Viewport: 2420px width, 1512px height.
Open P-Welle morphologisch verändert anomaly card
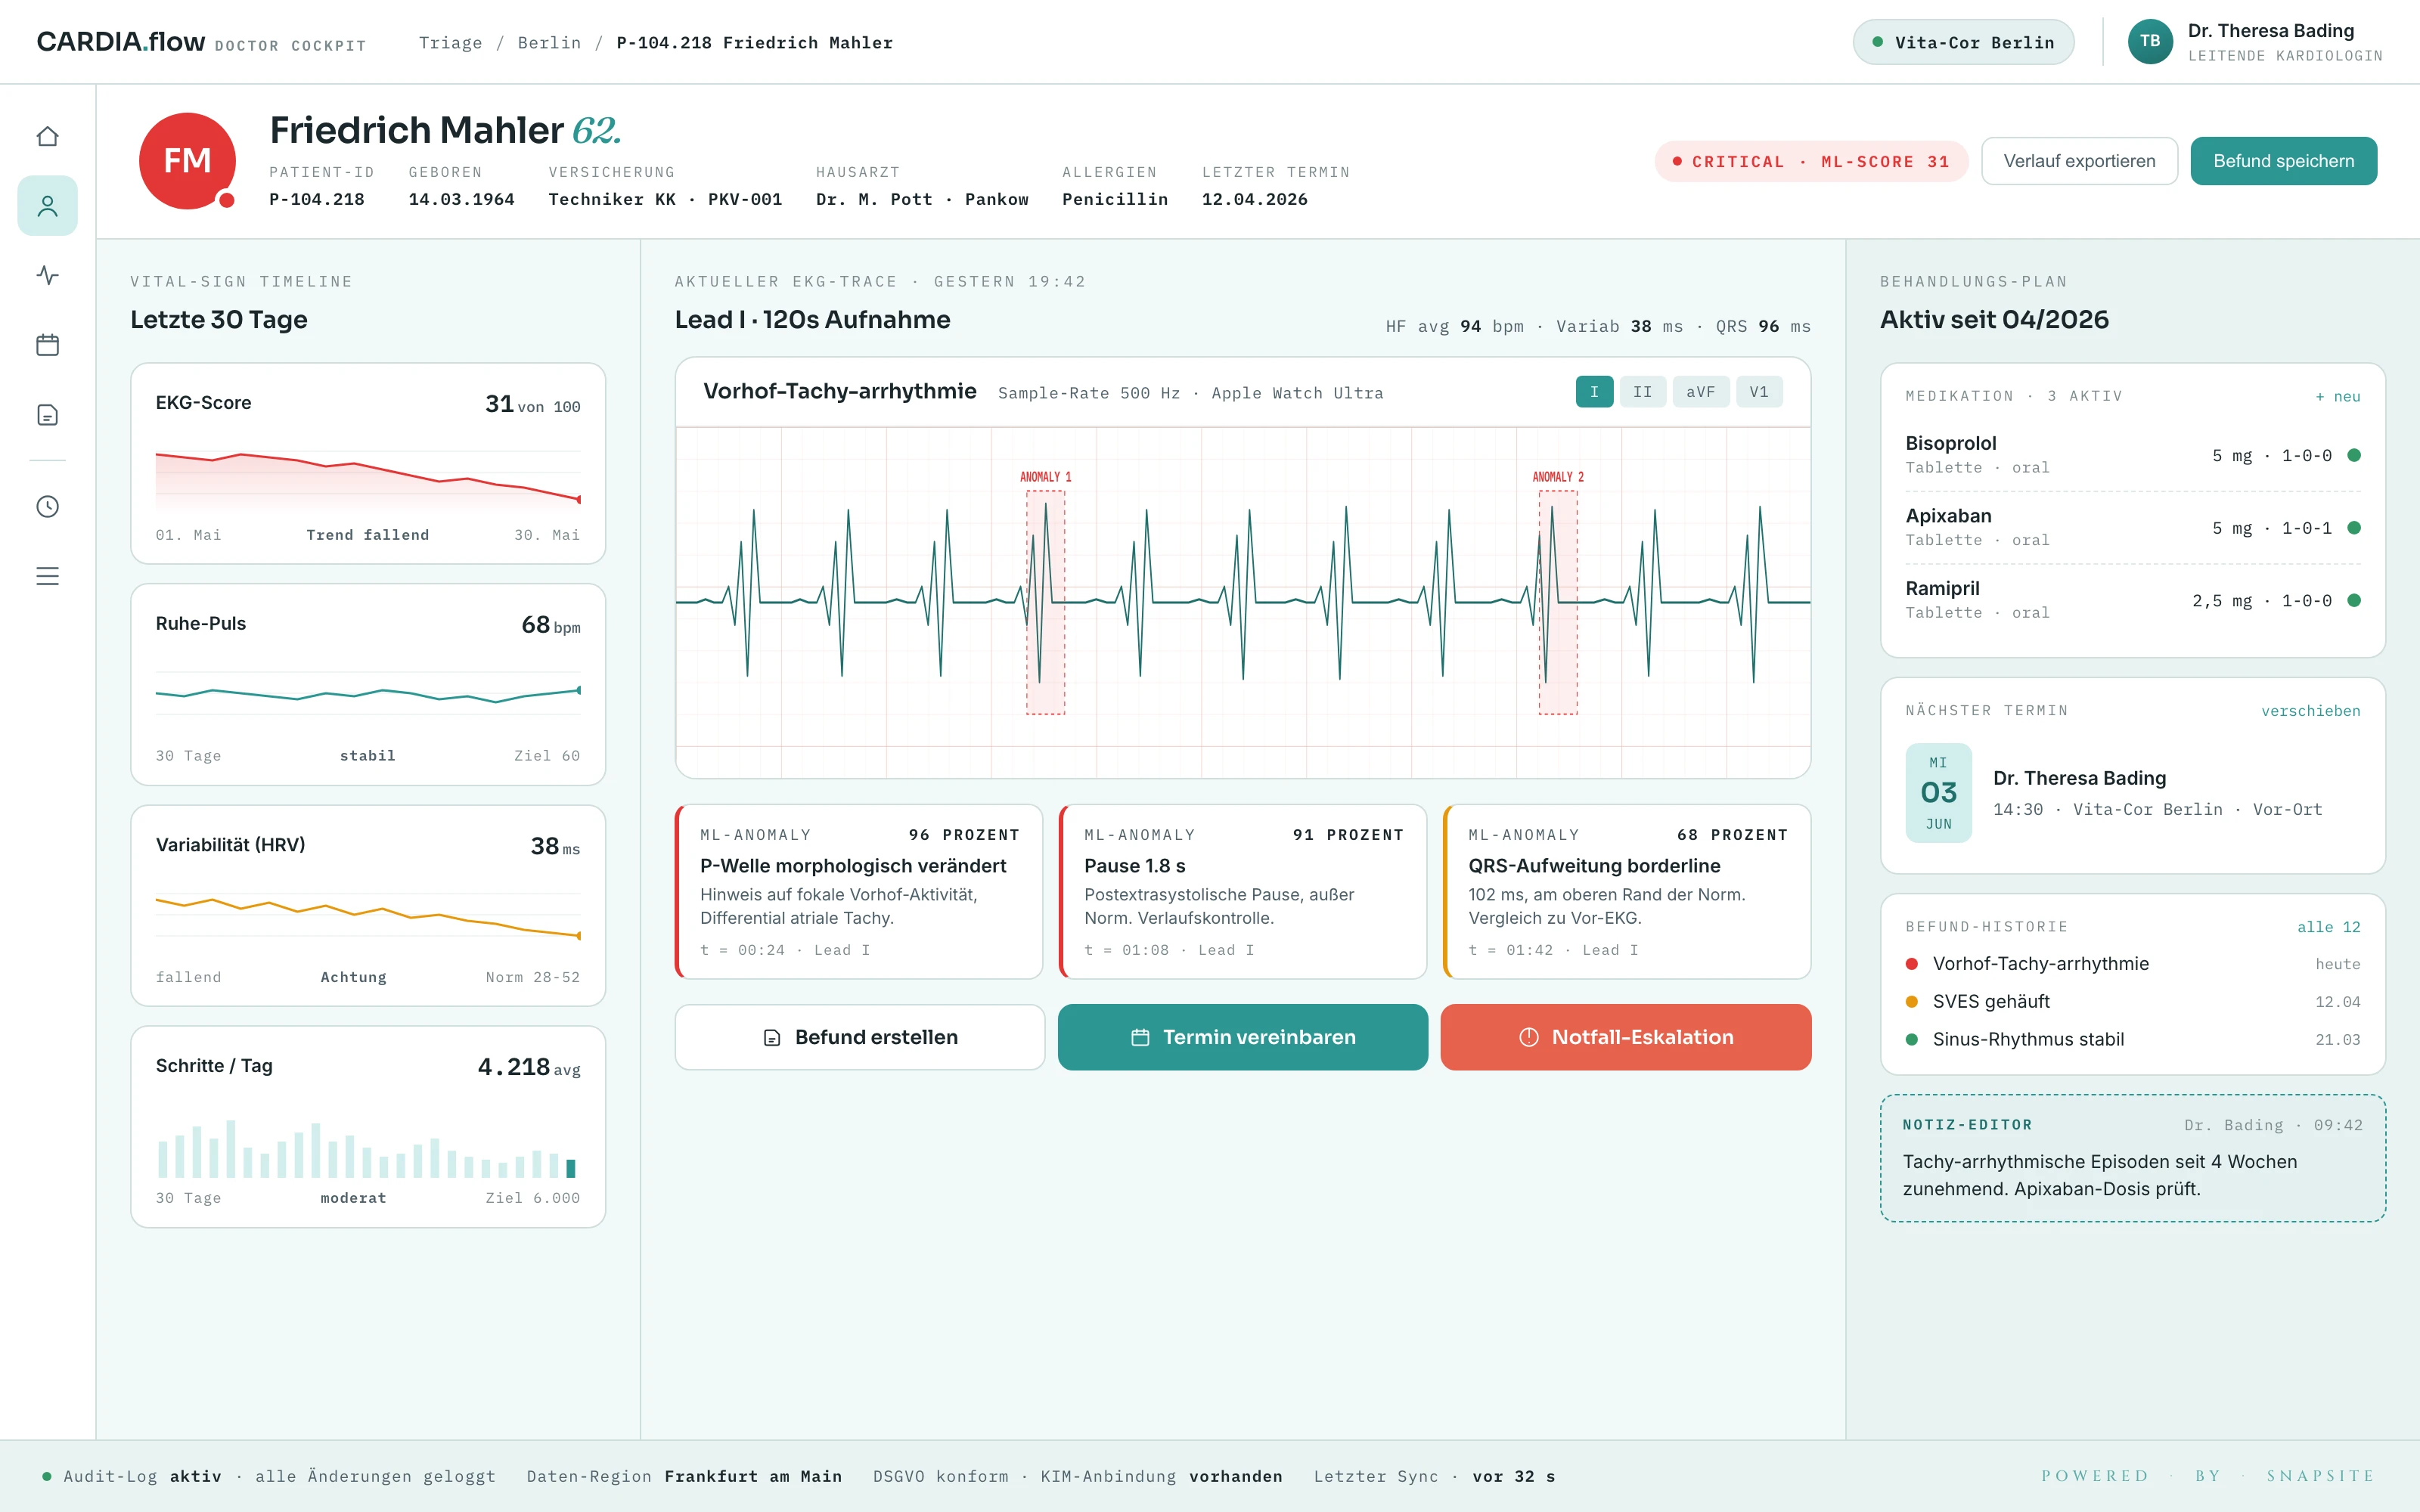pos(860,892)
